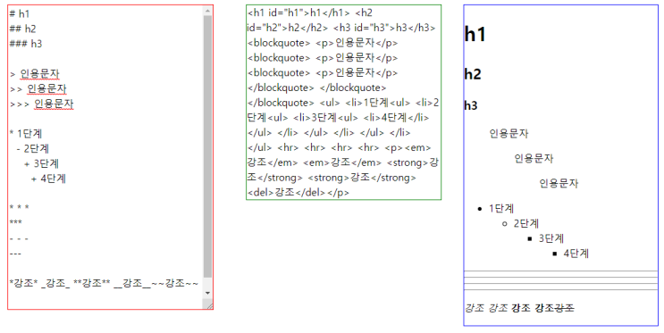Click the '_강조_' underscore emphasis text in editor
The height and width of the screenshot is (333, 664).
click(x=56, y=283)
